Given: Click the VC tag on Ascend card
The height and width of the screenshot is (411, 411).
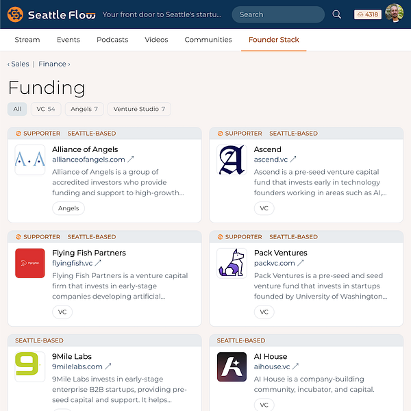Looking at the screenshot, I should tap(264, 208).
